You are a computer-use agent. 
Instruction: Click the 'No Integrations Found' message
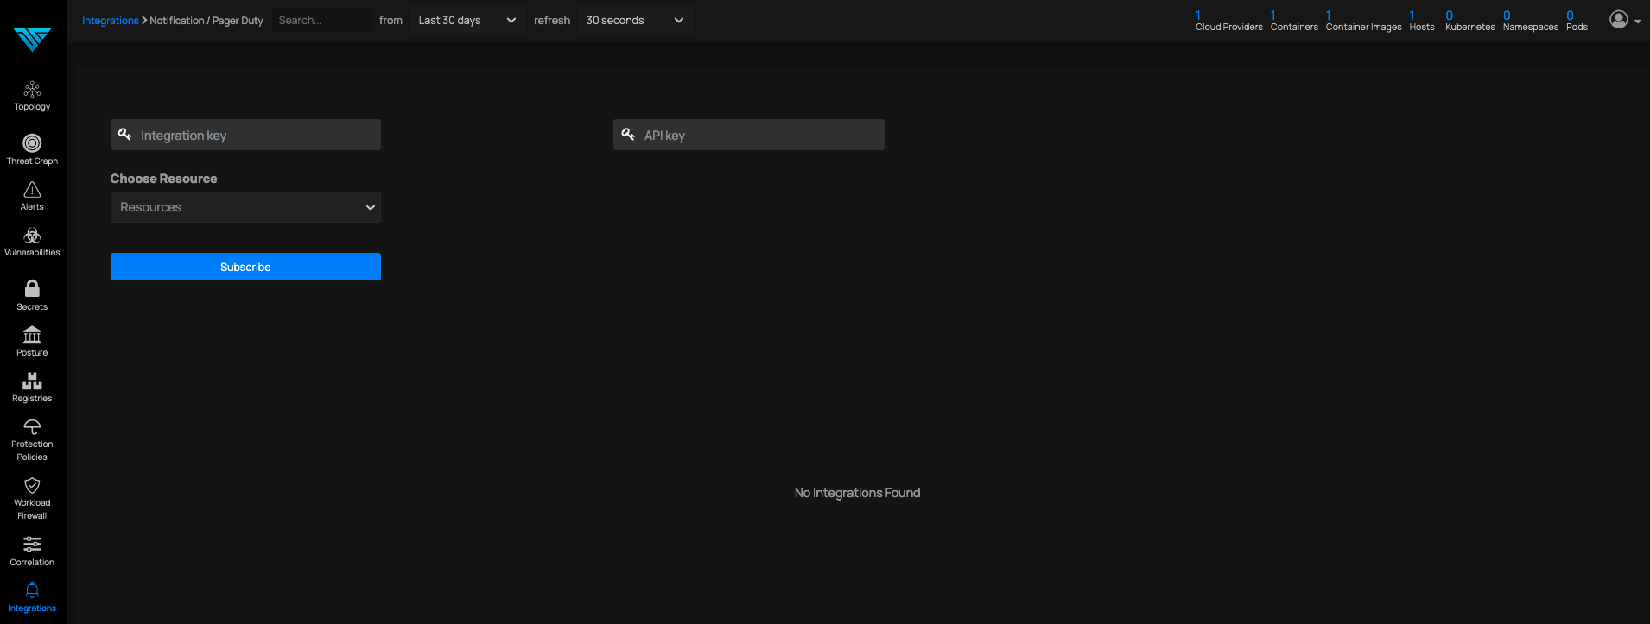point(857,493)
